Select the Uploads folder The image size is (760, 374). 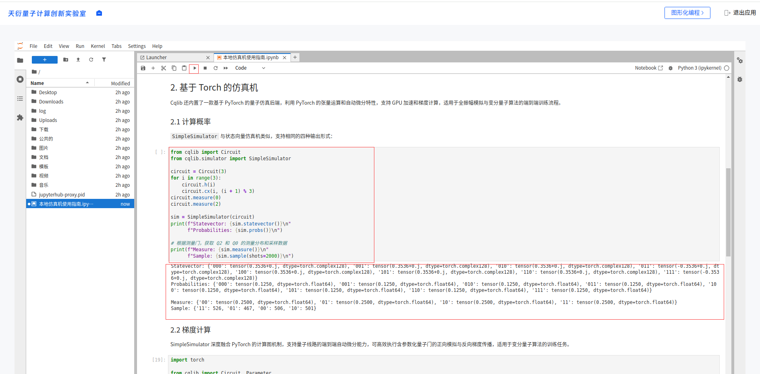(80, 120)
